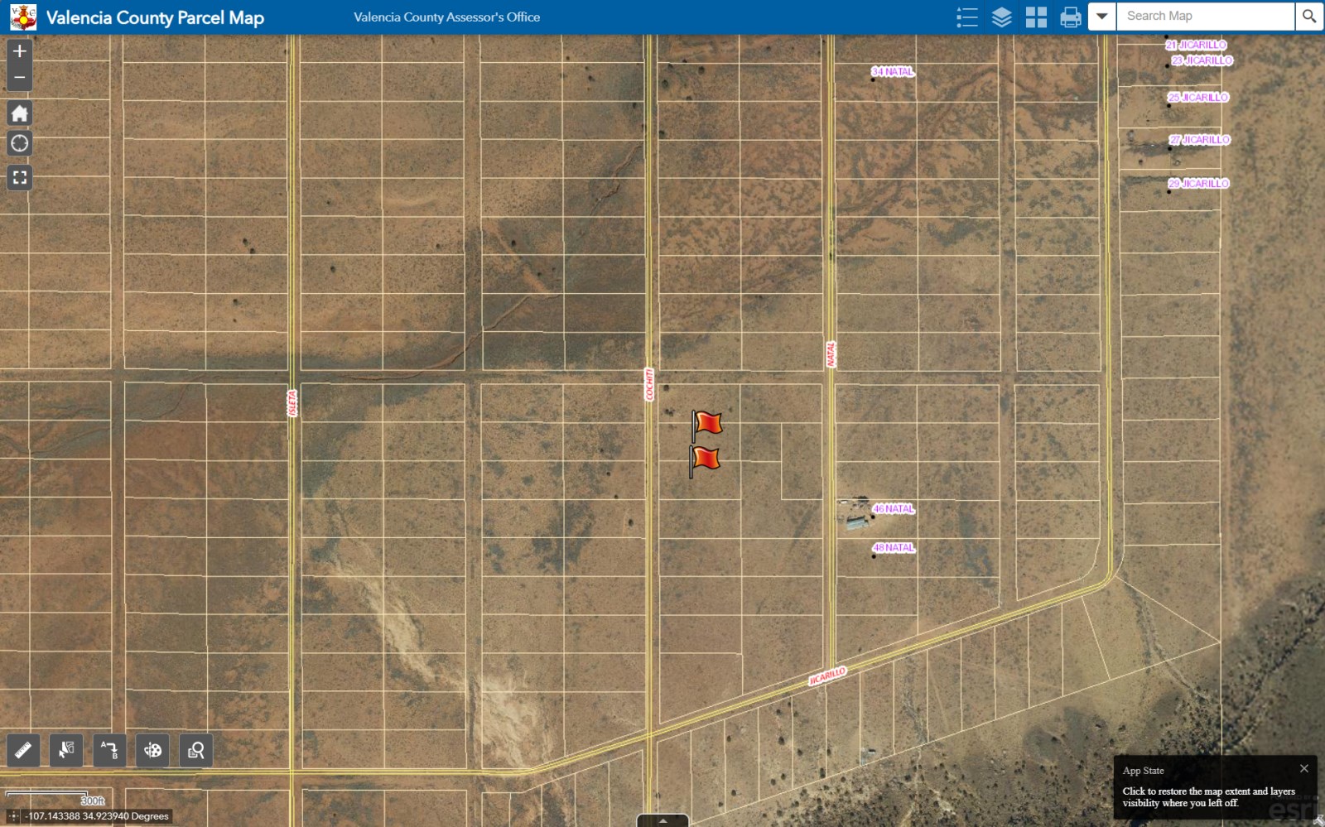Screen dimensions: 1325x827
Task: Open the A to B directions tool
Action: point(109,750)
